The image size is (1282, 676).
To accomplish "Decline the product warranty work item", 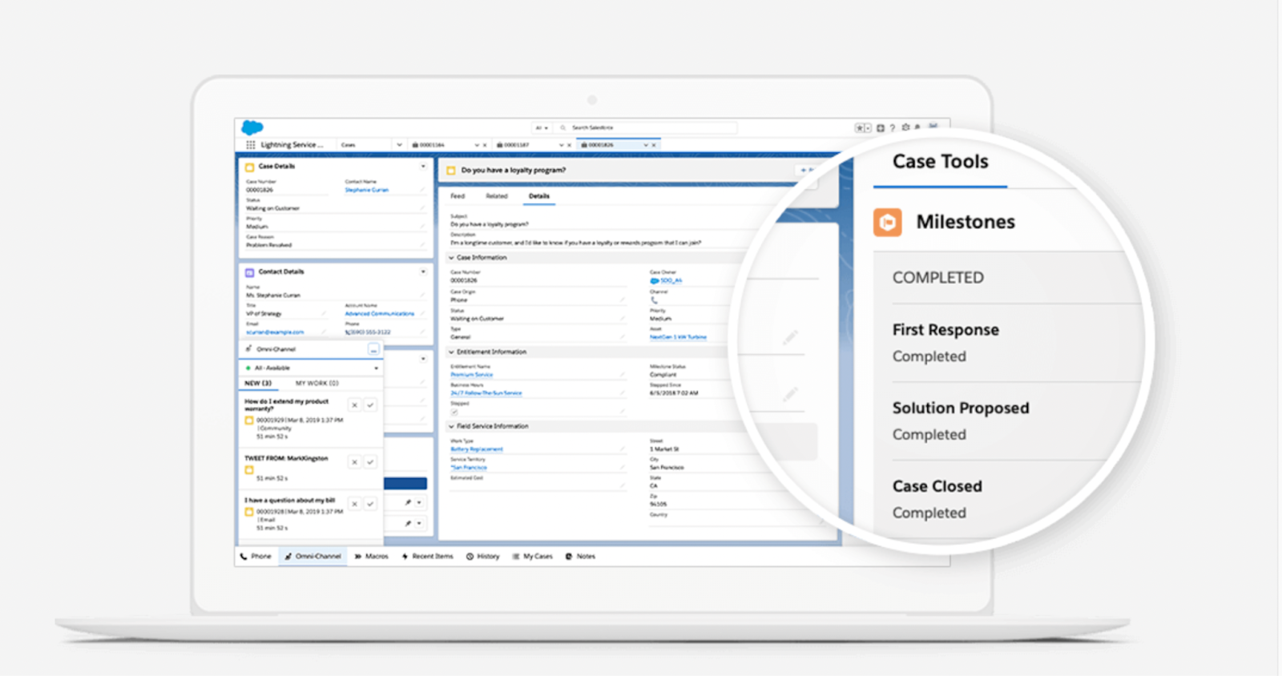I will [x=354, y=405].
